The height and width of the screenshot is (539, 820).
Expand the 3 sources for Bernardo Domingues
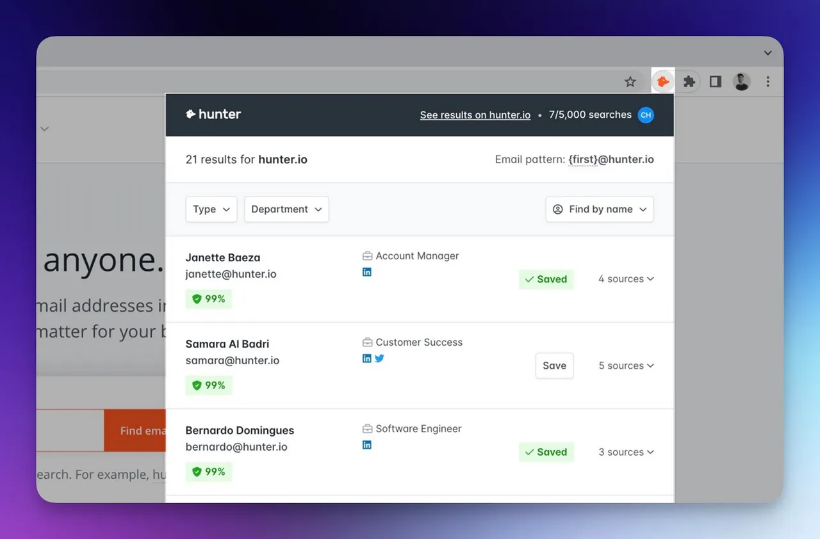click(x=626, y=452)
